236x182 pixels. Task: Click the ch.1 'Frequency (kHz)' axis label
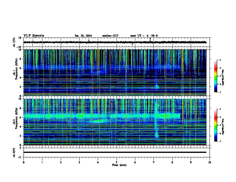pyautogui.click(x=16, y=69)
